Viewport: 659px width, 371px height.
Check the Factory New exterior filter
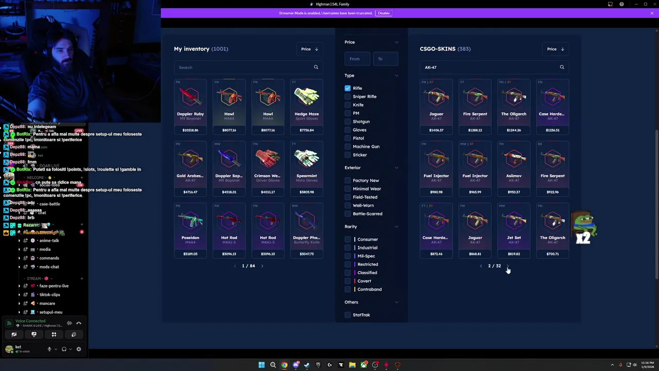[x=348, y=180]
